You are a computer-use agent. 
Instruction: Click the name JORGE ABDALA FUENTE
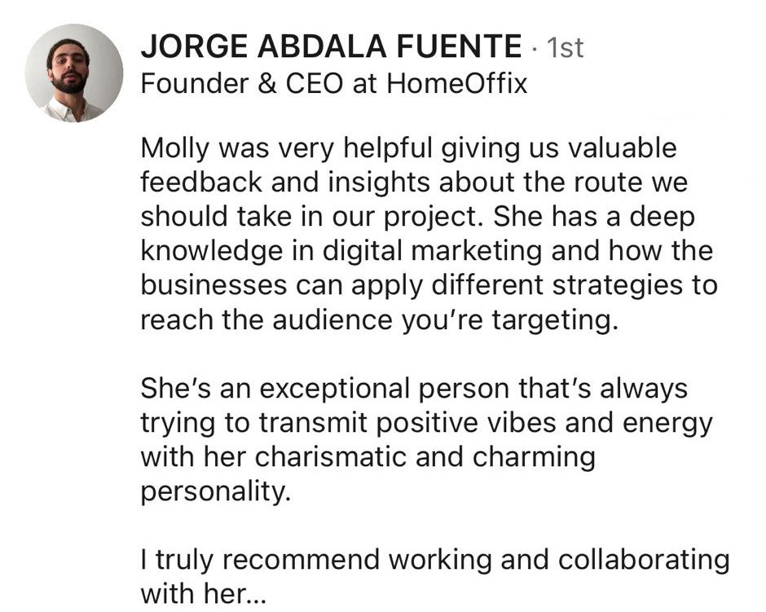331,47
